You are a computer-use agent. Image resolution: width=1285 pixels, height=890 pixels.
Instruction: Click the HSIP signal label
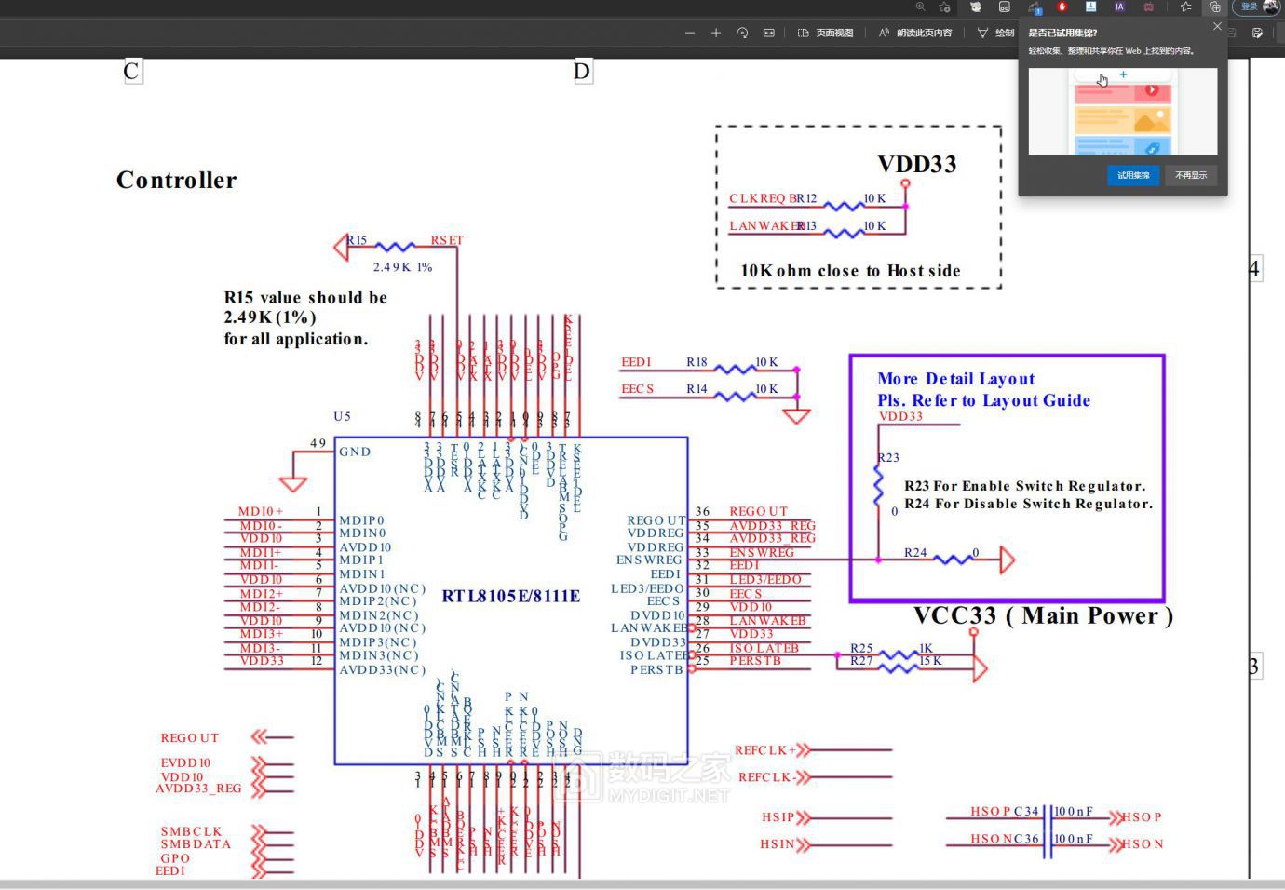778,817
